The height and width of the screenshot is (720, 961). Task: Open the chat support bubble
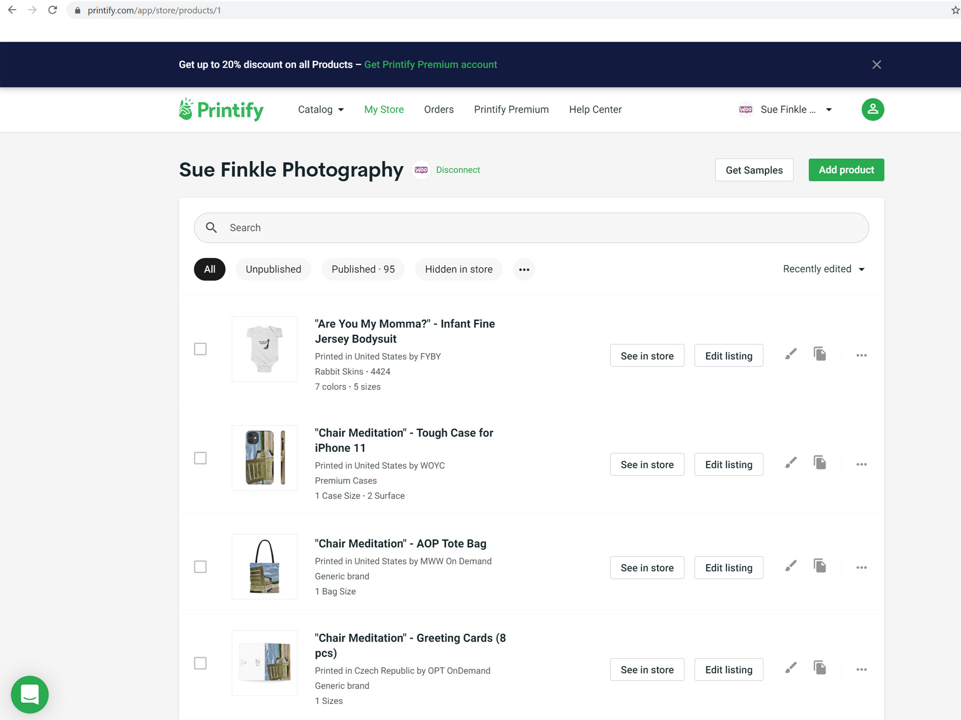click(x=30, y=694)
